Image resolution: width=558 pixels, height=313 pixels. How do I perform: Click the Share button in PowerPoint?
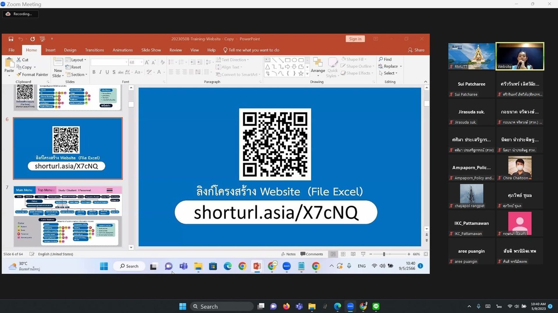pyautogui.click(x=416, y=50)
